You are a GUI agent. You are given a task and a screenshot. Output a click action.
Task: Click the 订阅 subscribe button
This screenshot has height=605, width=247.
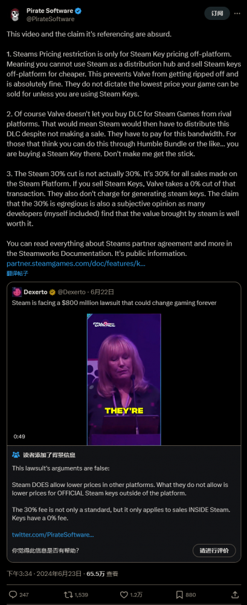(217, 13)
